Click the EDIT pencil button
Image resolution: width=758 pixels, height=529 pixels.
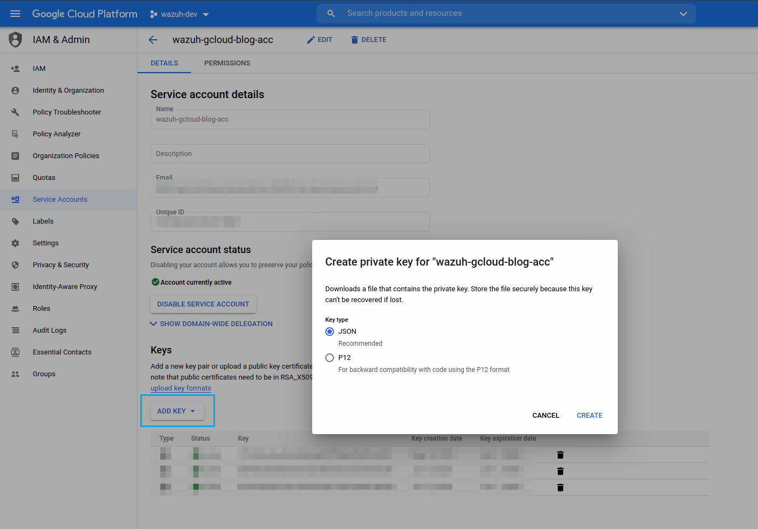pos(320,40)
